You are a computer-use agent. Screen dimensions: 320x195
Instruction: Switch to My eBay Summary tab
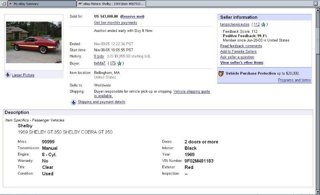[x=42, y=4]
